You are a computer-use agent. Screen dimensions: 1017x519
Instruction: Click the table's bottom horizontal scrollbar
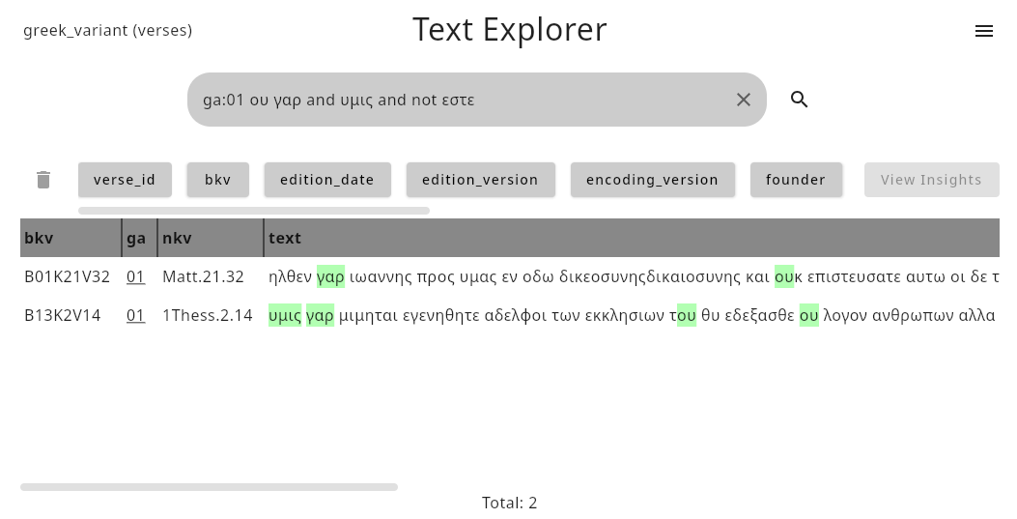[209, 487]
